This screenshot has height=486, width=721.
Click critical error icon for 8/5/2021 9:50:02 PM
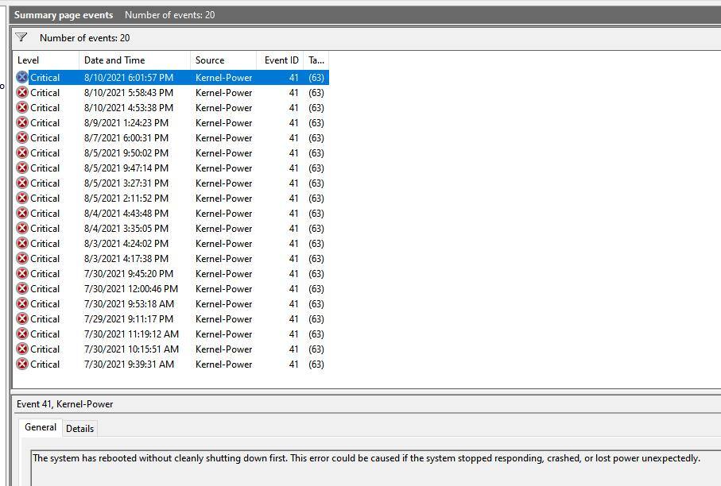22,153
